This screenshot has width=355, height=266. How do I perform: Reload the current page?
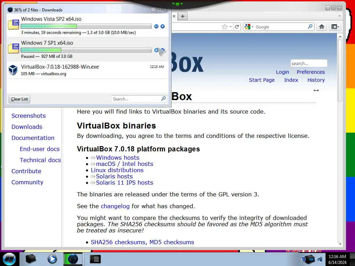point(237,27)
